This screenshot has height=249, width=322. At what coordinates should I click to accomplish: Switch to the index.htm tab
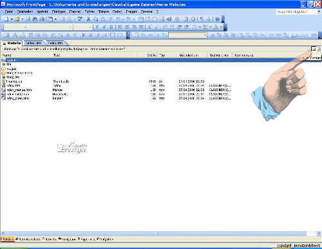pyautogui.click(x=55, y=43)
